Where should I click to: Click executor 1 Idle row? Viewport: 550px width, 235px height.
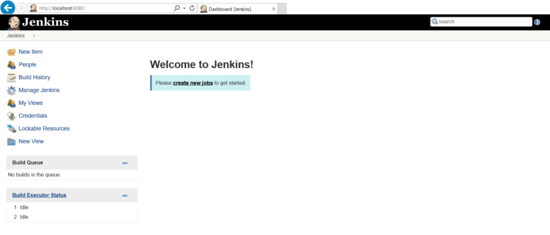tap(72, 208)
